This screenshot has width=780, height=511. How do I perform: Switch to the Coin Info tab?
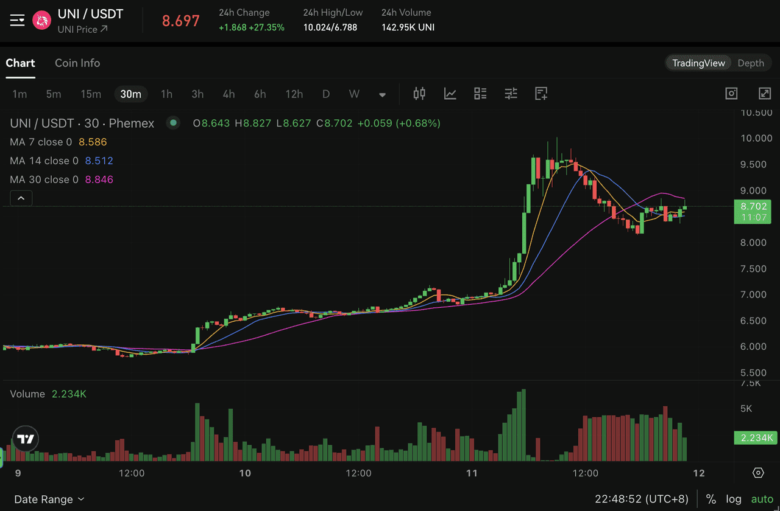coord(77,63)
